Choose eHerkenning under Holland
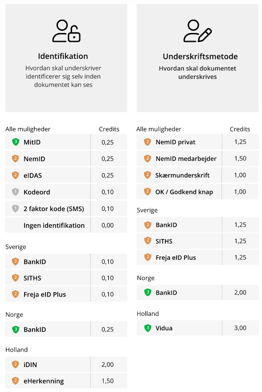Viewport: 262px width, 392px height. [66, 381]
